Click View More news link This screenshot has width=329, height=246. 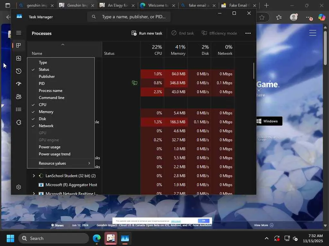(x=263, y=225)
